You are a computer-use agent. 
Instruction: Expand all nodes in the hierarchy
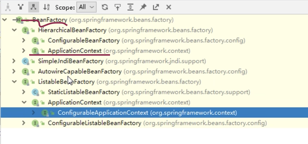click(130, 7)
